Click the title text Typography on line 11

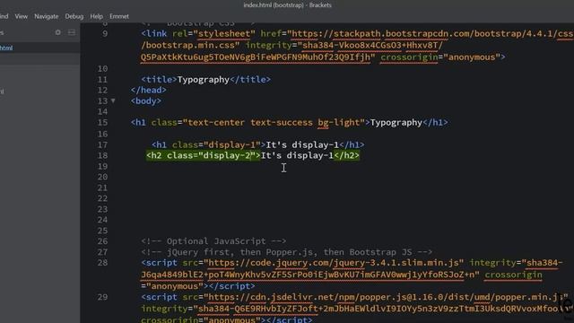(204, 80)
